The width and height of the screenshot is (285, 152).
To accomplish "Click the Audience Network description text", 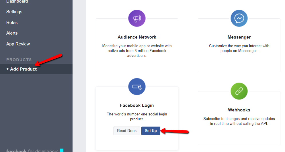I will [137, 51].
